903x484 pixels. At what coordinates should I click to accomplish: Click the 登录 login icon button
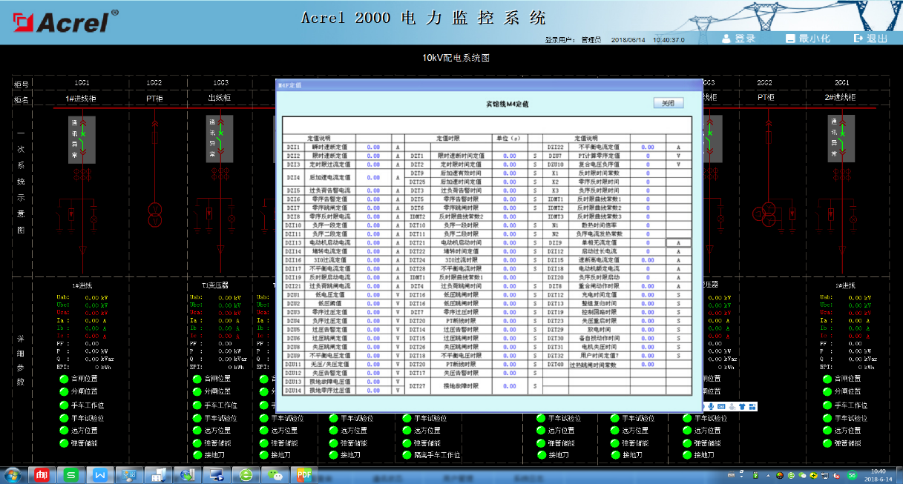coord(738,39)
